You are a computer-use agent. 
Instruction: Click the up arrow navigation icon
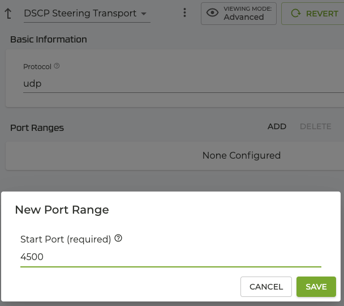click(x=8, y=13)
